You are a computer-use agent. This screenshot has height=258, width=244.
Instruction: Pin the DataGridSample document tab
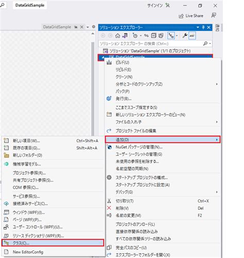pos(76,27)
